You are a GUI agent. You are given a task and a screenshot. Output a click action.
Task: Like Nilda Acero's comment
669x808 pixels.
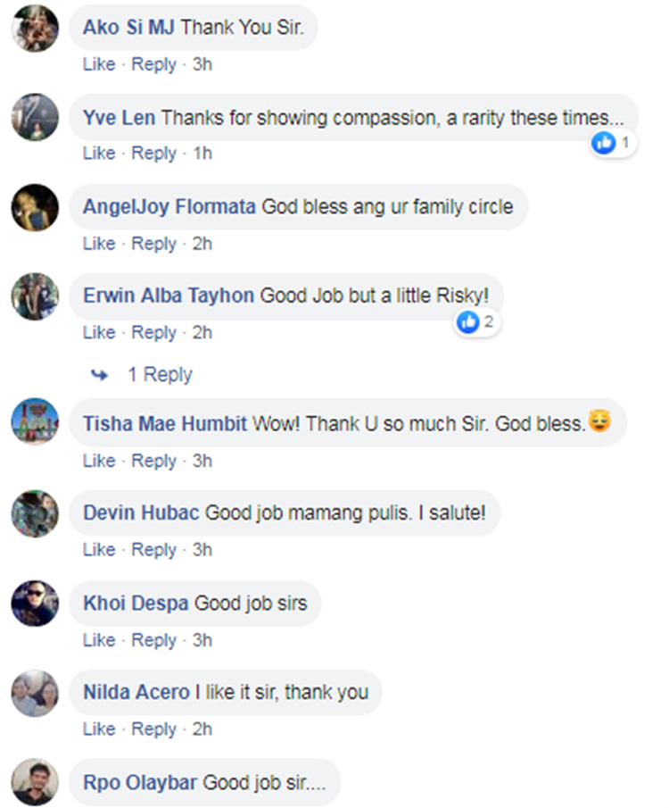pyautogui.click(x=99, y=729)
